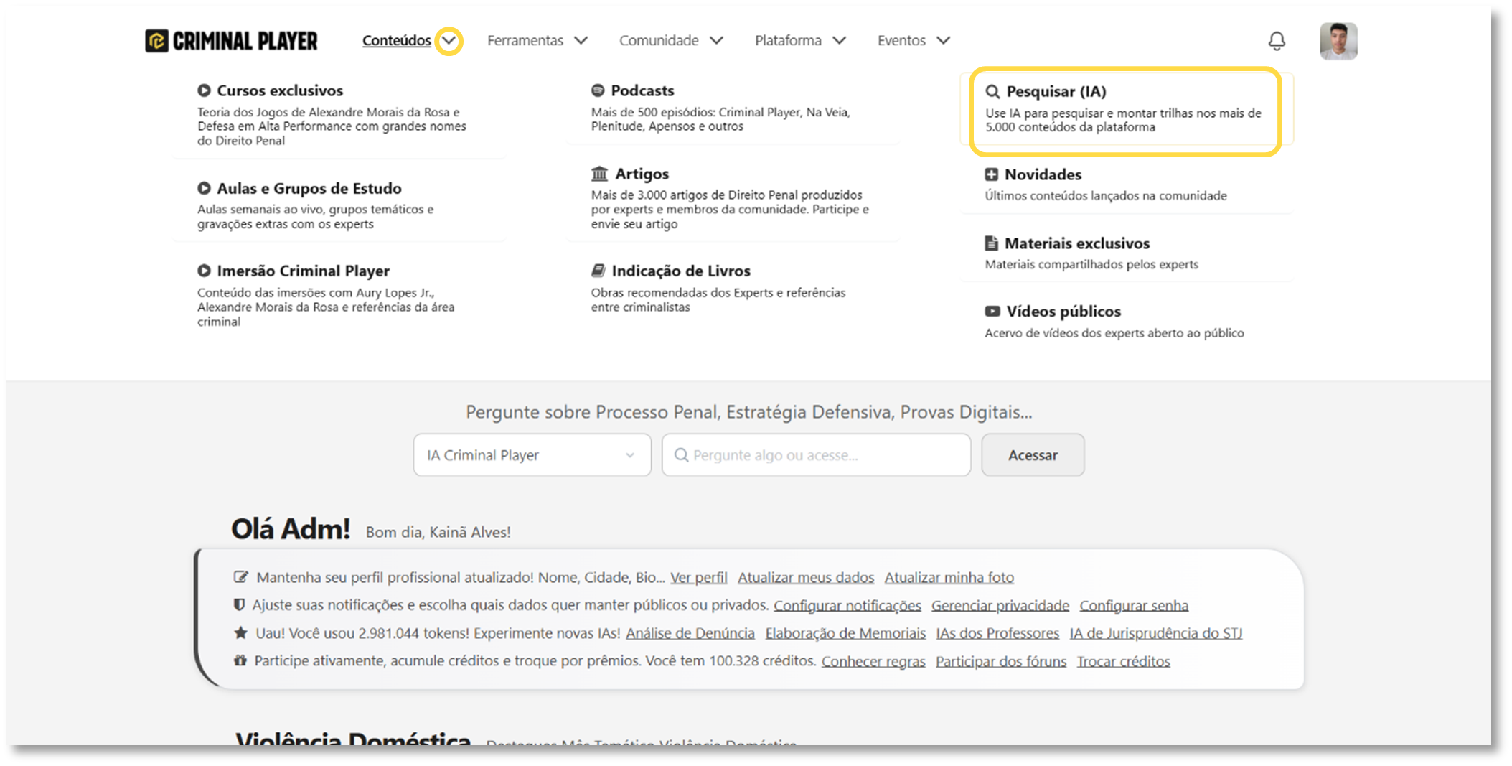This screenshot has height=766, width=1512.
Task: Open the IA Criminal Player selector
Action: coord(531,454)
